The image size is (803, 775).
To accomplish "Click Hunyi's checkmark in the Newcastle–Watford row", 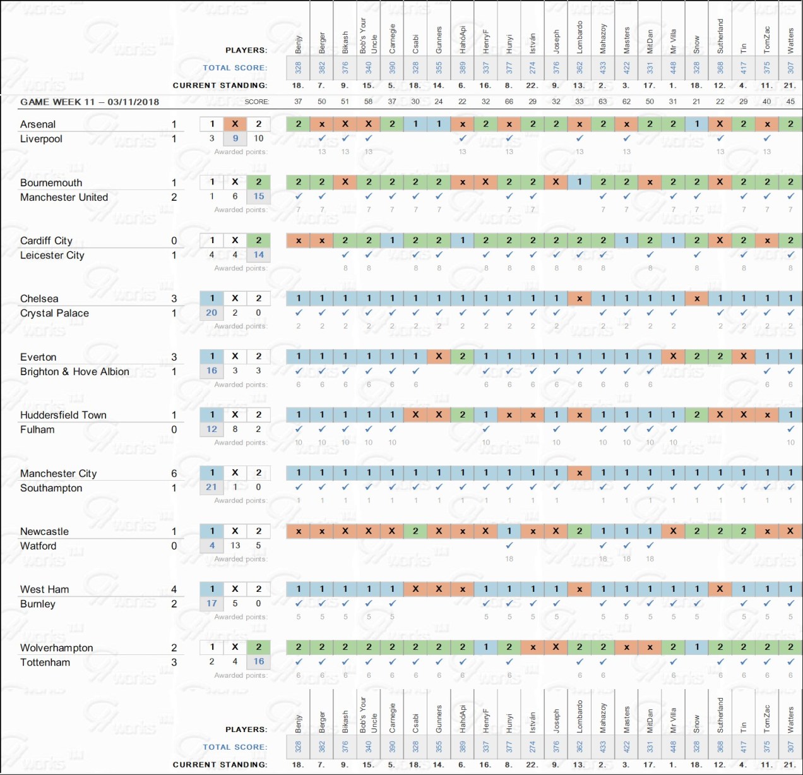I will point(509,545).
